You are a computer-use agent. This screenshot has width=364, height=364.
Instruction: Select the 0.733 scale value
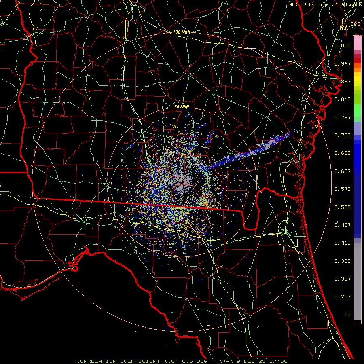(343, 135)
